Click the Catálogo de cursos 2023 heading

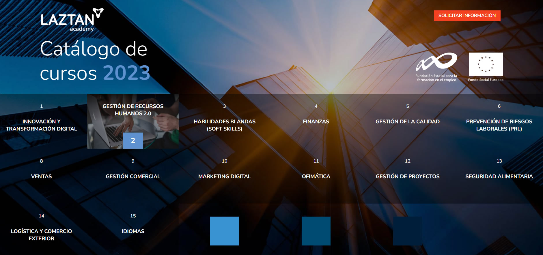95,61
